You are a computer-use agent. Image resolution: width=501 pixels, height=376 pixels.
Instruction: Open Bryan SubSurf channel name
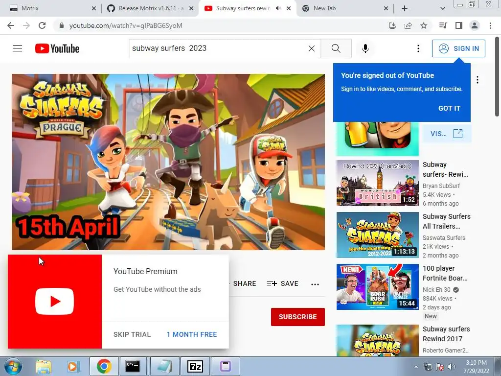pos(441,186)
